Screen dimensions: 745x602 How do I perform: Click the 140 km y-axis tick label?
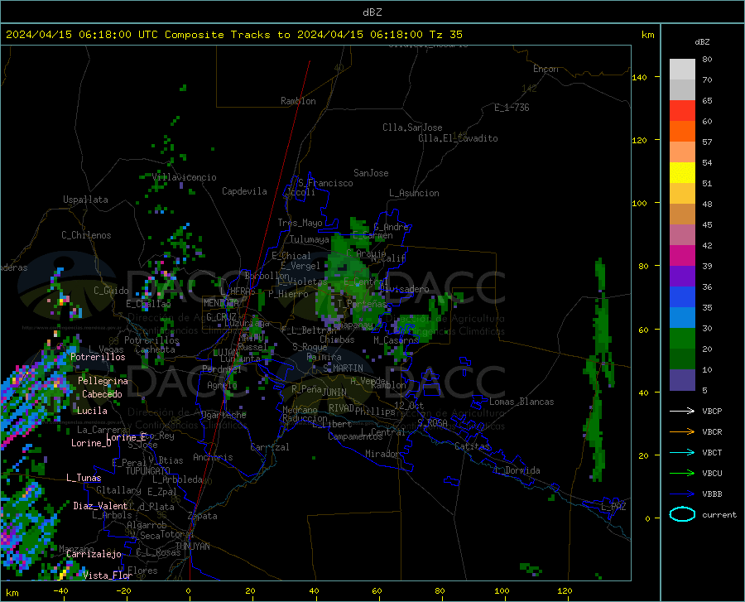[x=639, y=78]
